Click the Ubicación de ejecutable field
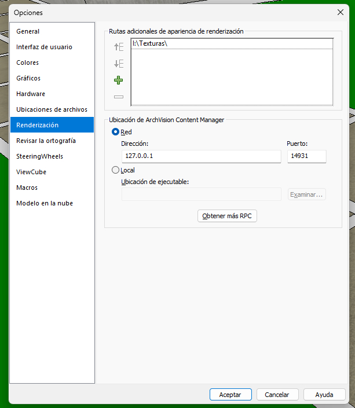The image size is (355, 408). point(202,194)
